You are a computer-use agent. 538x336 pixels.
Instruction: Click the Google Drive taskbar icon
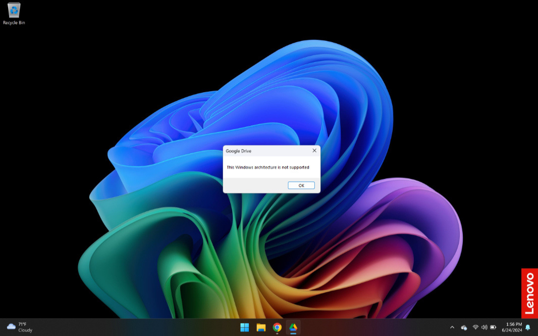293,327
